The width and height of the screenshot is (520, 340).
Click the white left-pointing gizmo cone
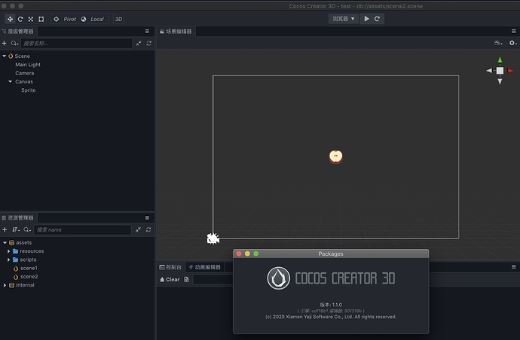point(489,71)
